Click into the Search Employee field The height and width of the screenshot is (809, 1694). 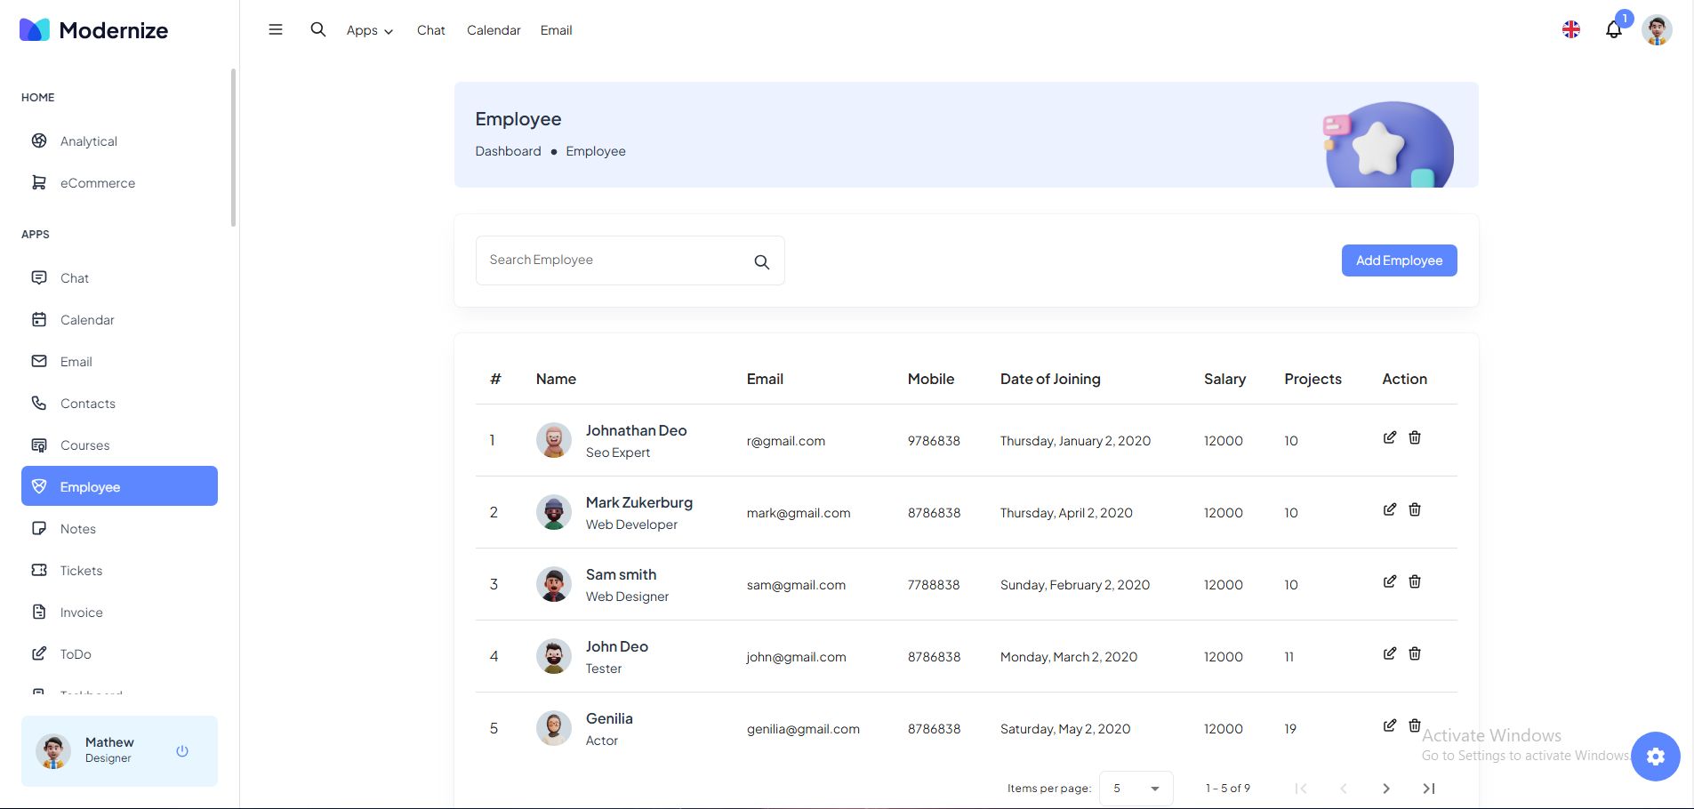614,260
